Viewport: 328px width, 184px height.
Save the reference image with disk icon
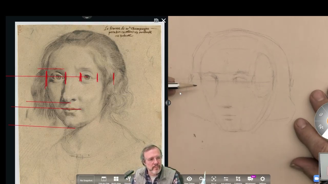[156, 20]
